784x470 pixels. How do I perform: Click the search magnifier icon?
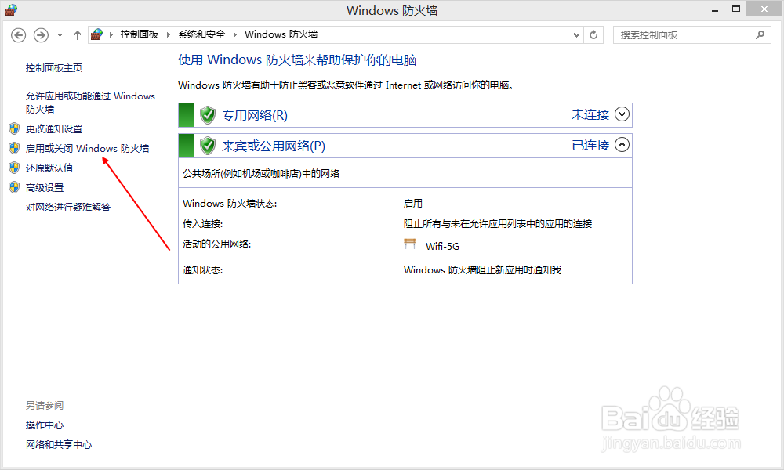coord(760,34)
